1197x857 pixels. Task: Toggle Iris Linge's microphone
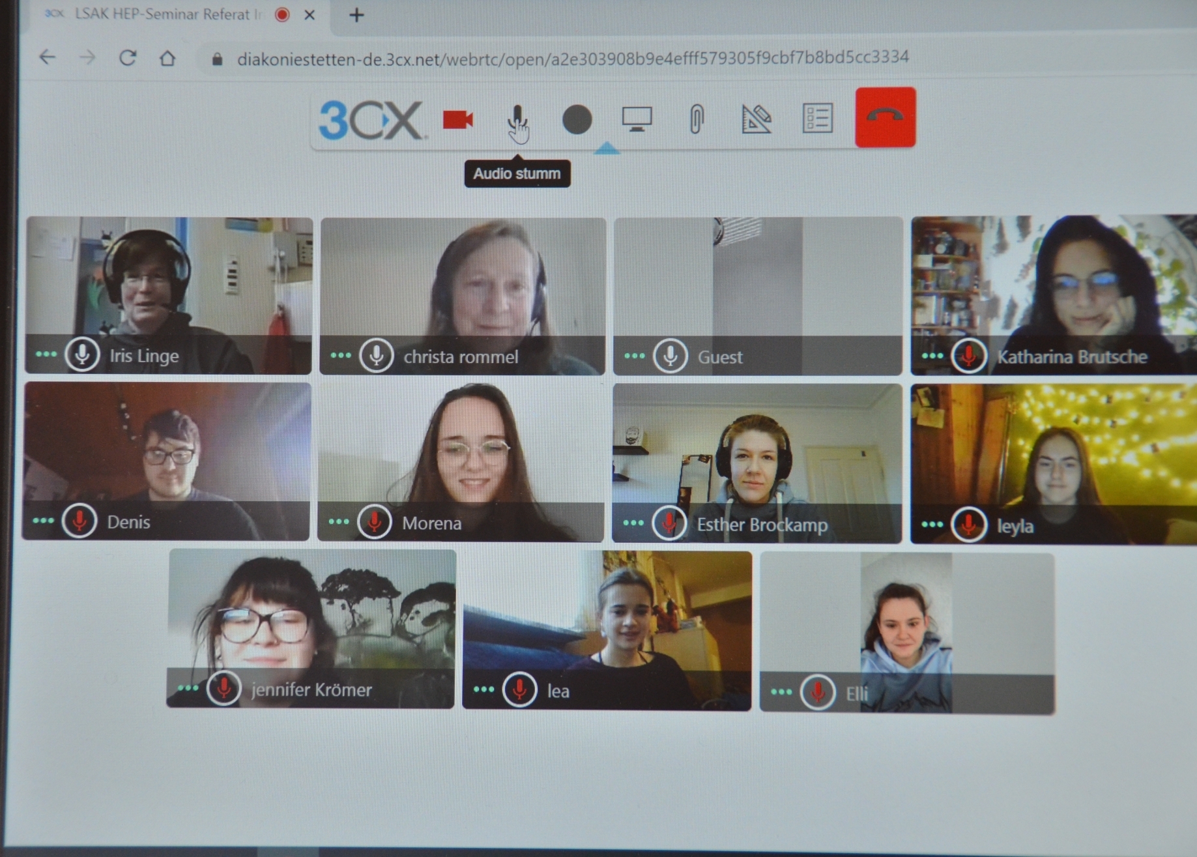(x=82, y=355)
